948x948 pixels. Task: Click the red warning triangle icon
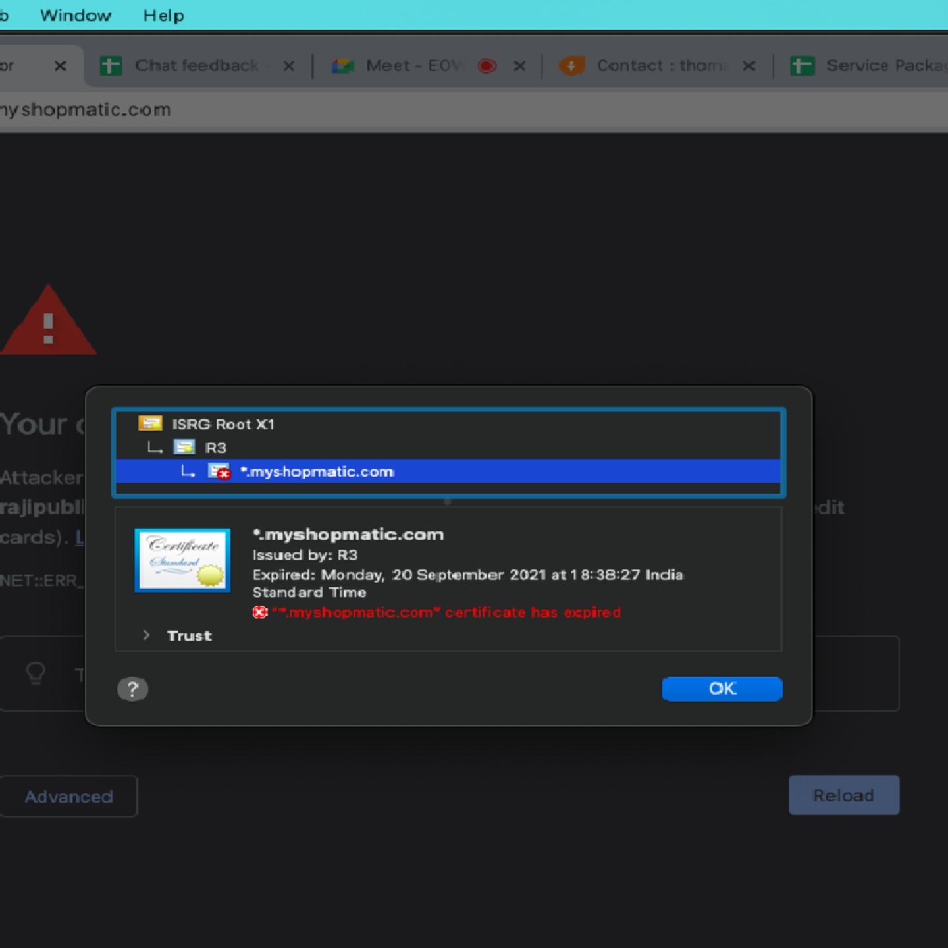tap(48, 321)
